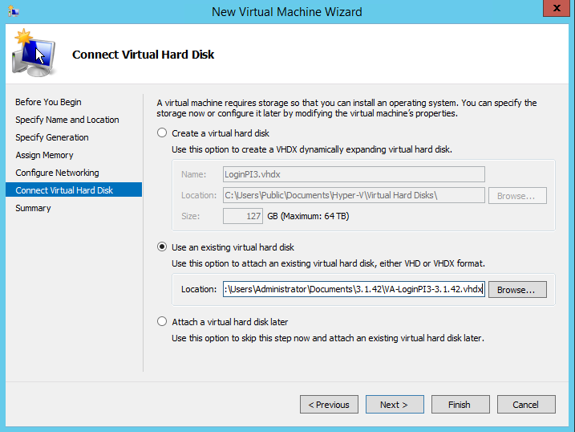
Task: Click the skip this step description text
Action: pyautogui.click(x=328, y=338)
